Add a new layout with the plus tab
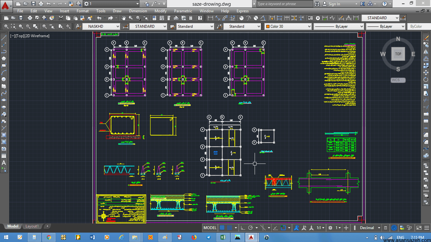 click(x=47, y=226)
